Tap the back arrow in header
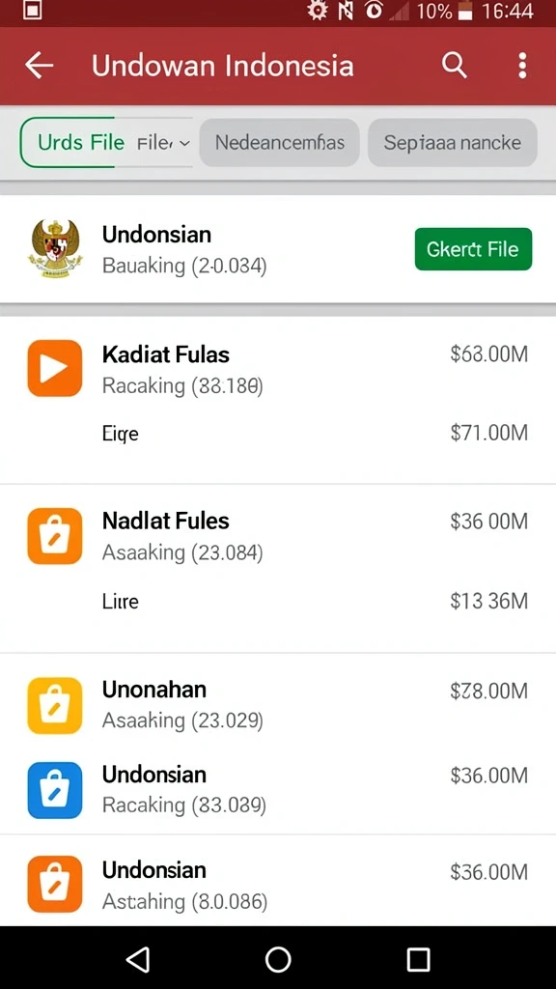556x989 pixels. (x=39, y=66)
